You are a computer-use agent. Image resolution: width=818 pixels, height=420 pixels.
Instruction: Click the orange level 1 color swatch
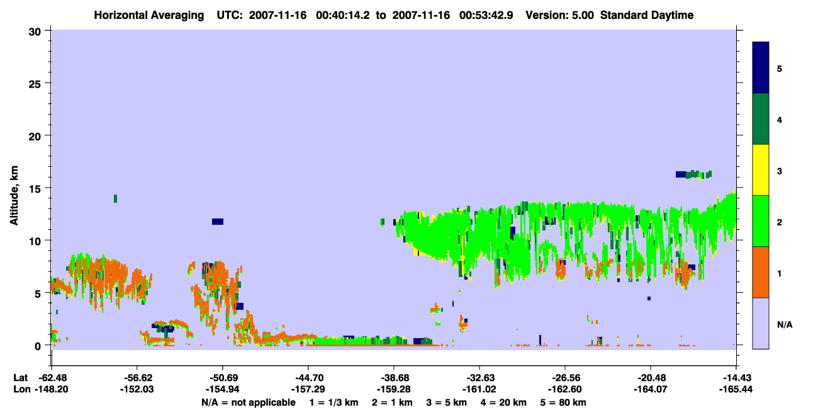(x=761, y=272)
